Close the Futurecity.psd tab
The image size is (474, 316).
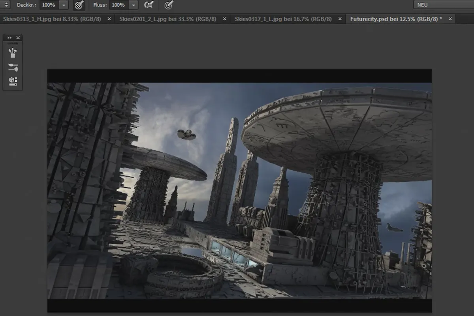click(x=450, y=19)
